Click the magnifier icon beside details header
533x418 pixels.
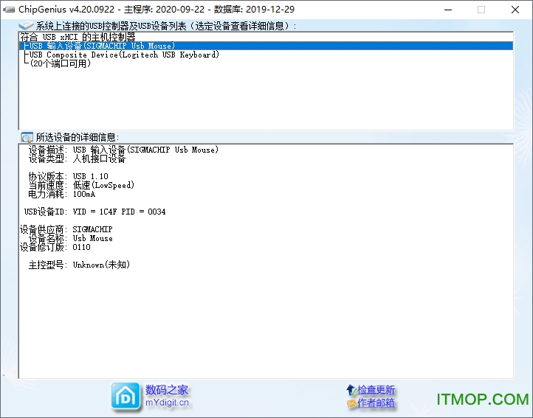27,137
